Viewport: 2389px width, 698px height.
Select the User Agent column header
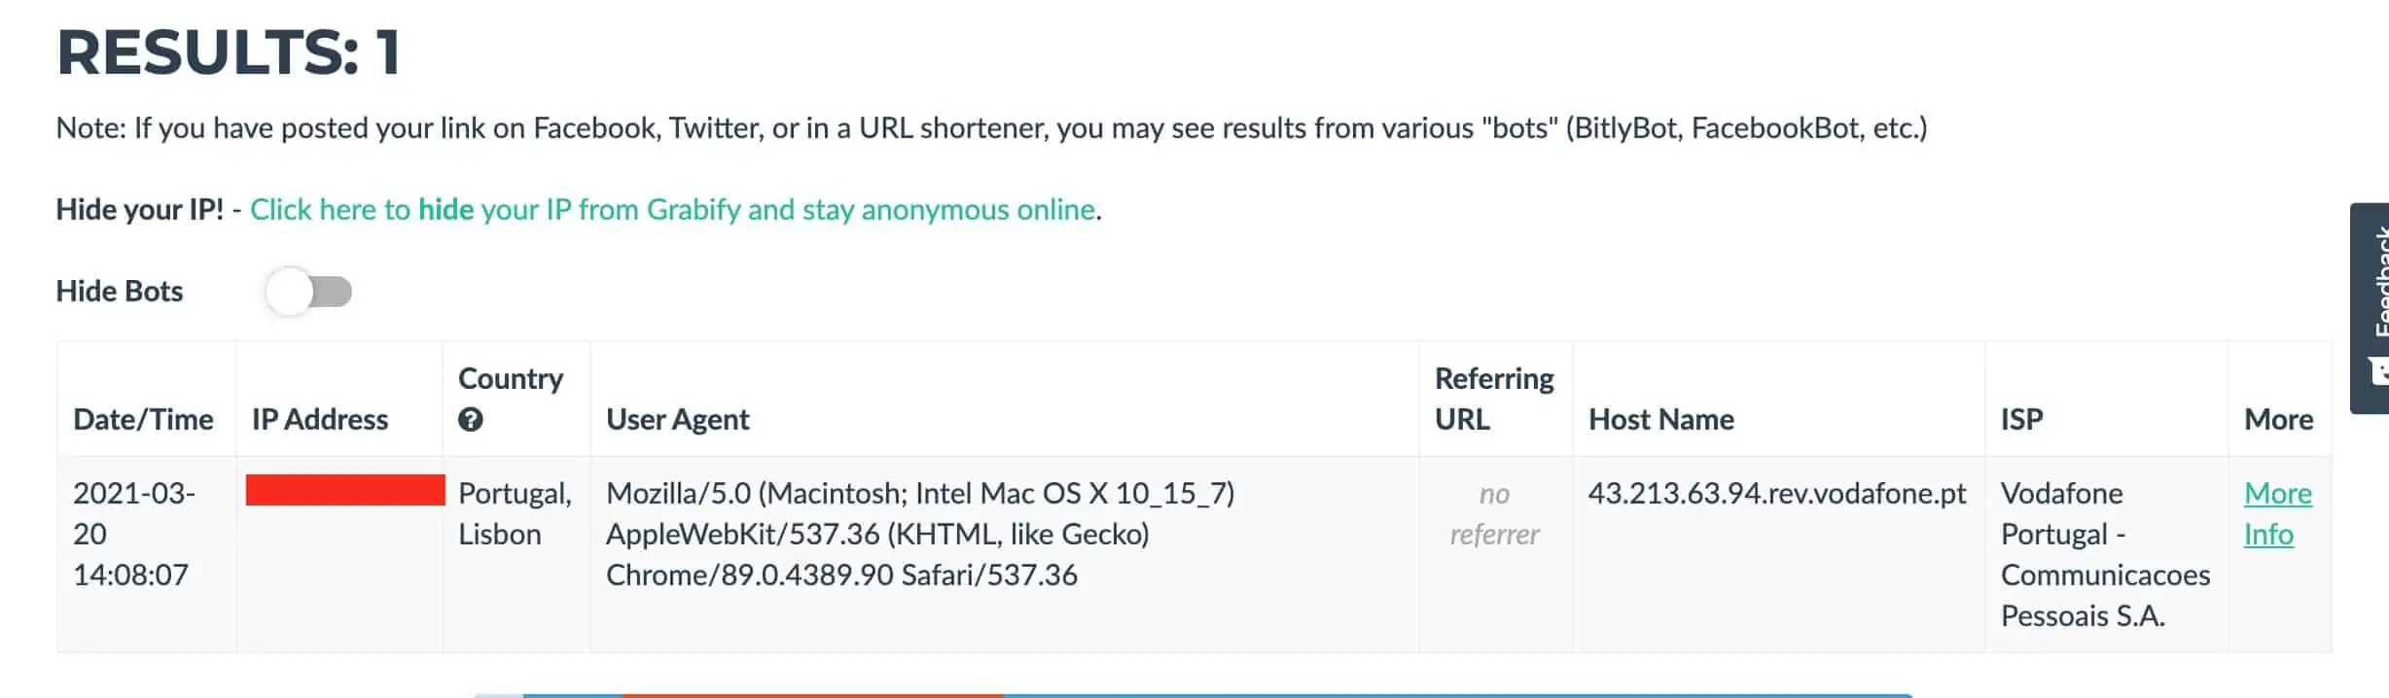[x=678, y=419]
